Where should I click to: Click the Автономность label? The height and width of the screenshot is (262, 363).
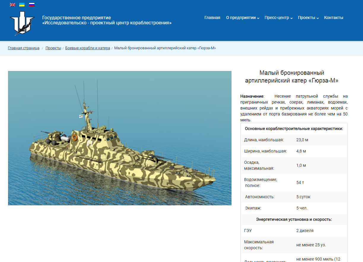(260, 197)
